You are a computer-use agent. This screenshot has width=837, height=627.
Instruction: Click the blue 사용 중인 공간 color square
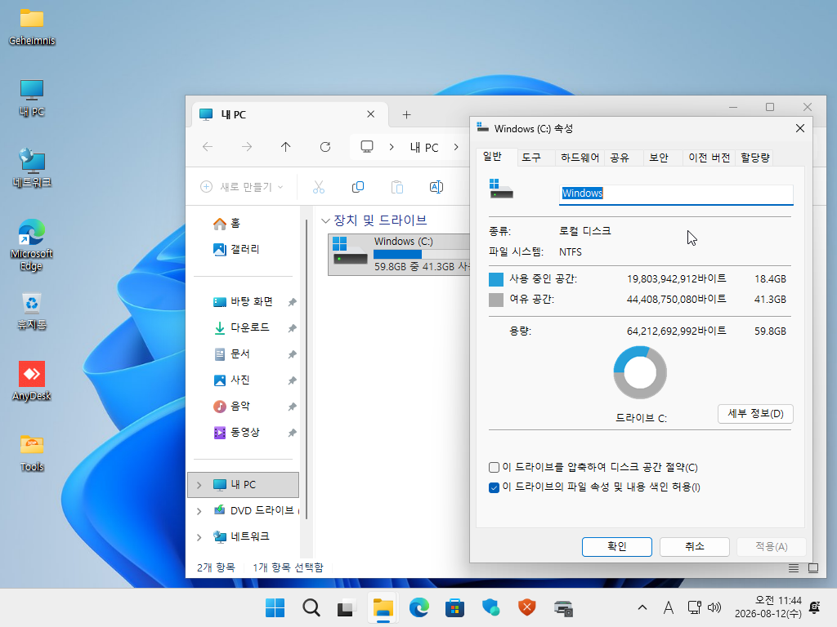click(496, 279)
